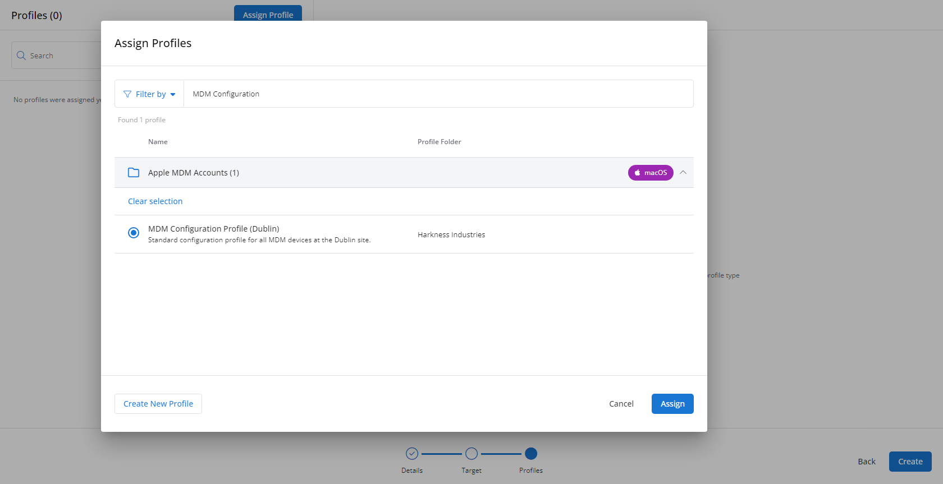This screenshot has height=484, width=943.
Task: Click the Back button
Action: coord(867,462)
